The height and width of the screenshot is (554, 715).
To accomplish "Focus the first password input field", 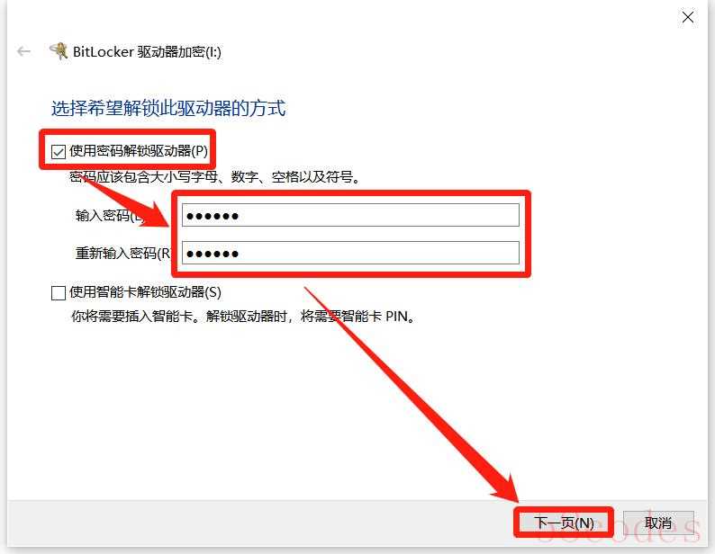I will [350, 215].
